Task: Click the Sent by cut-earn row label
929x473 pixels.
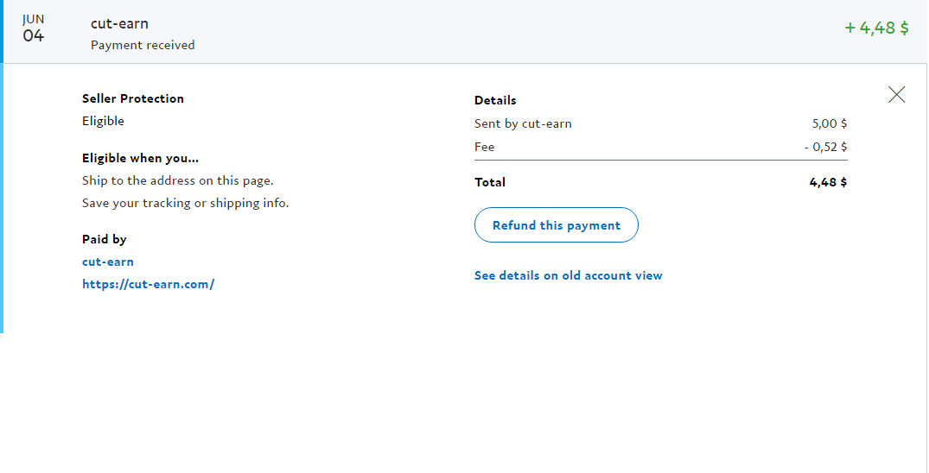Action: [x=523, y=123]
